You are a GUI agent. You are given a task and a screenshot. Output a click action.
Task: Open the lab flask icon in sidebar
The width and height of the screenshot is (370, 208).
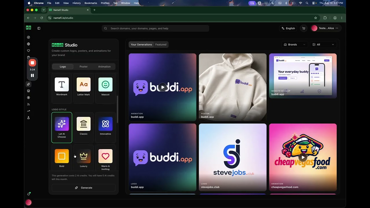click(x=28, y=118)
